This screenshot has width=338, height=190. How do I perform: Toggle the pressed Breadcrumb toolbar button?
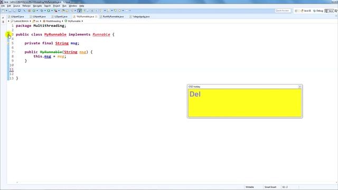[x=80, y=11]
